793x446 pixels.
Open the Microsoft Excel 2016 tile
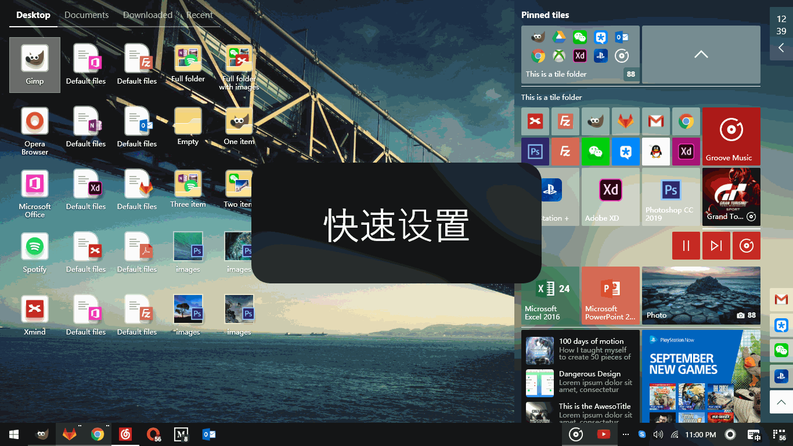[550, 296]
